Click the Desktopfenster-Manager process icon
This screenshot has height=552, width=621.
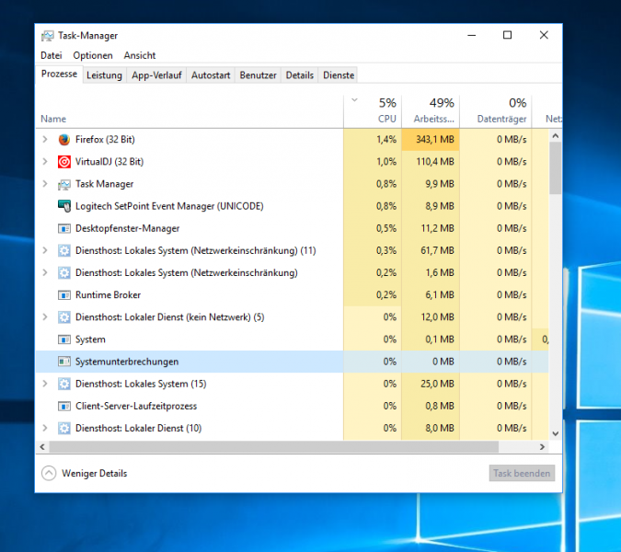tap(64, 228)
